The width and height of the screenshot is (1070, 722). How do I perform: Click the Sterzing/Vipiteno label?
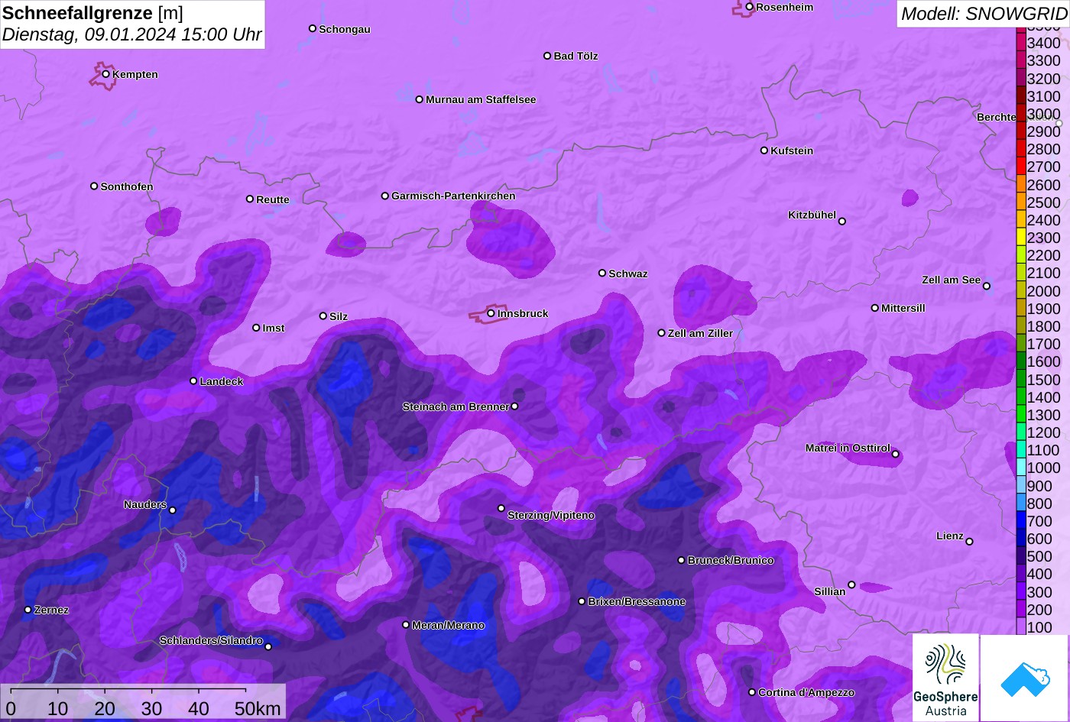551,515
